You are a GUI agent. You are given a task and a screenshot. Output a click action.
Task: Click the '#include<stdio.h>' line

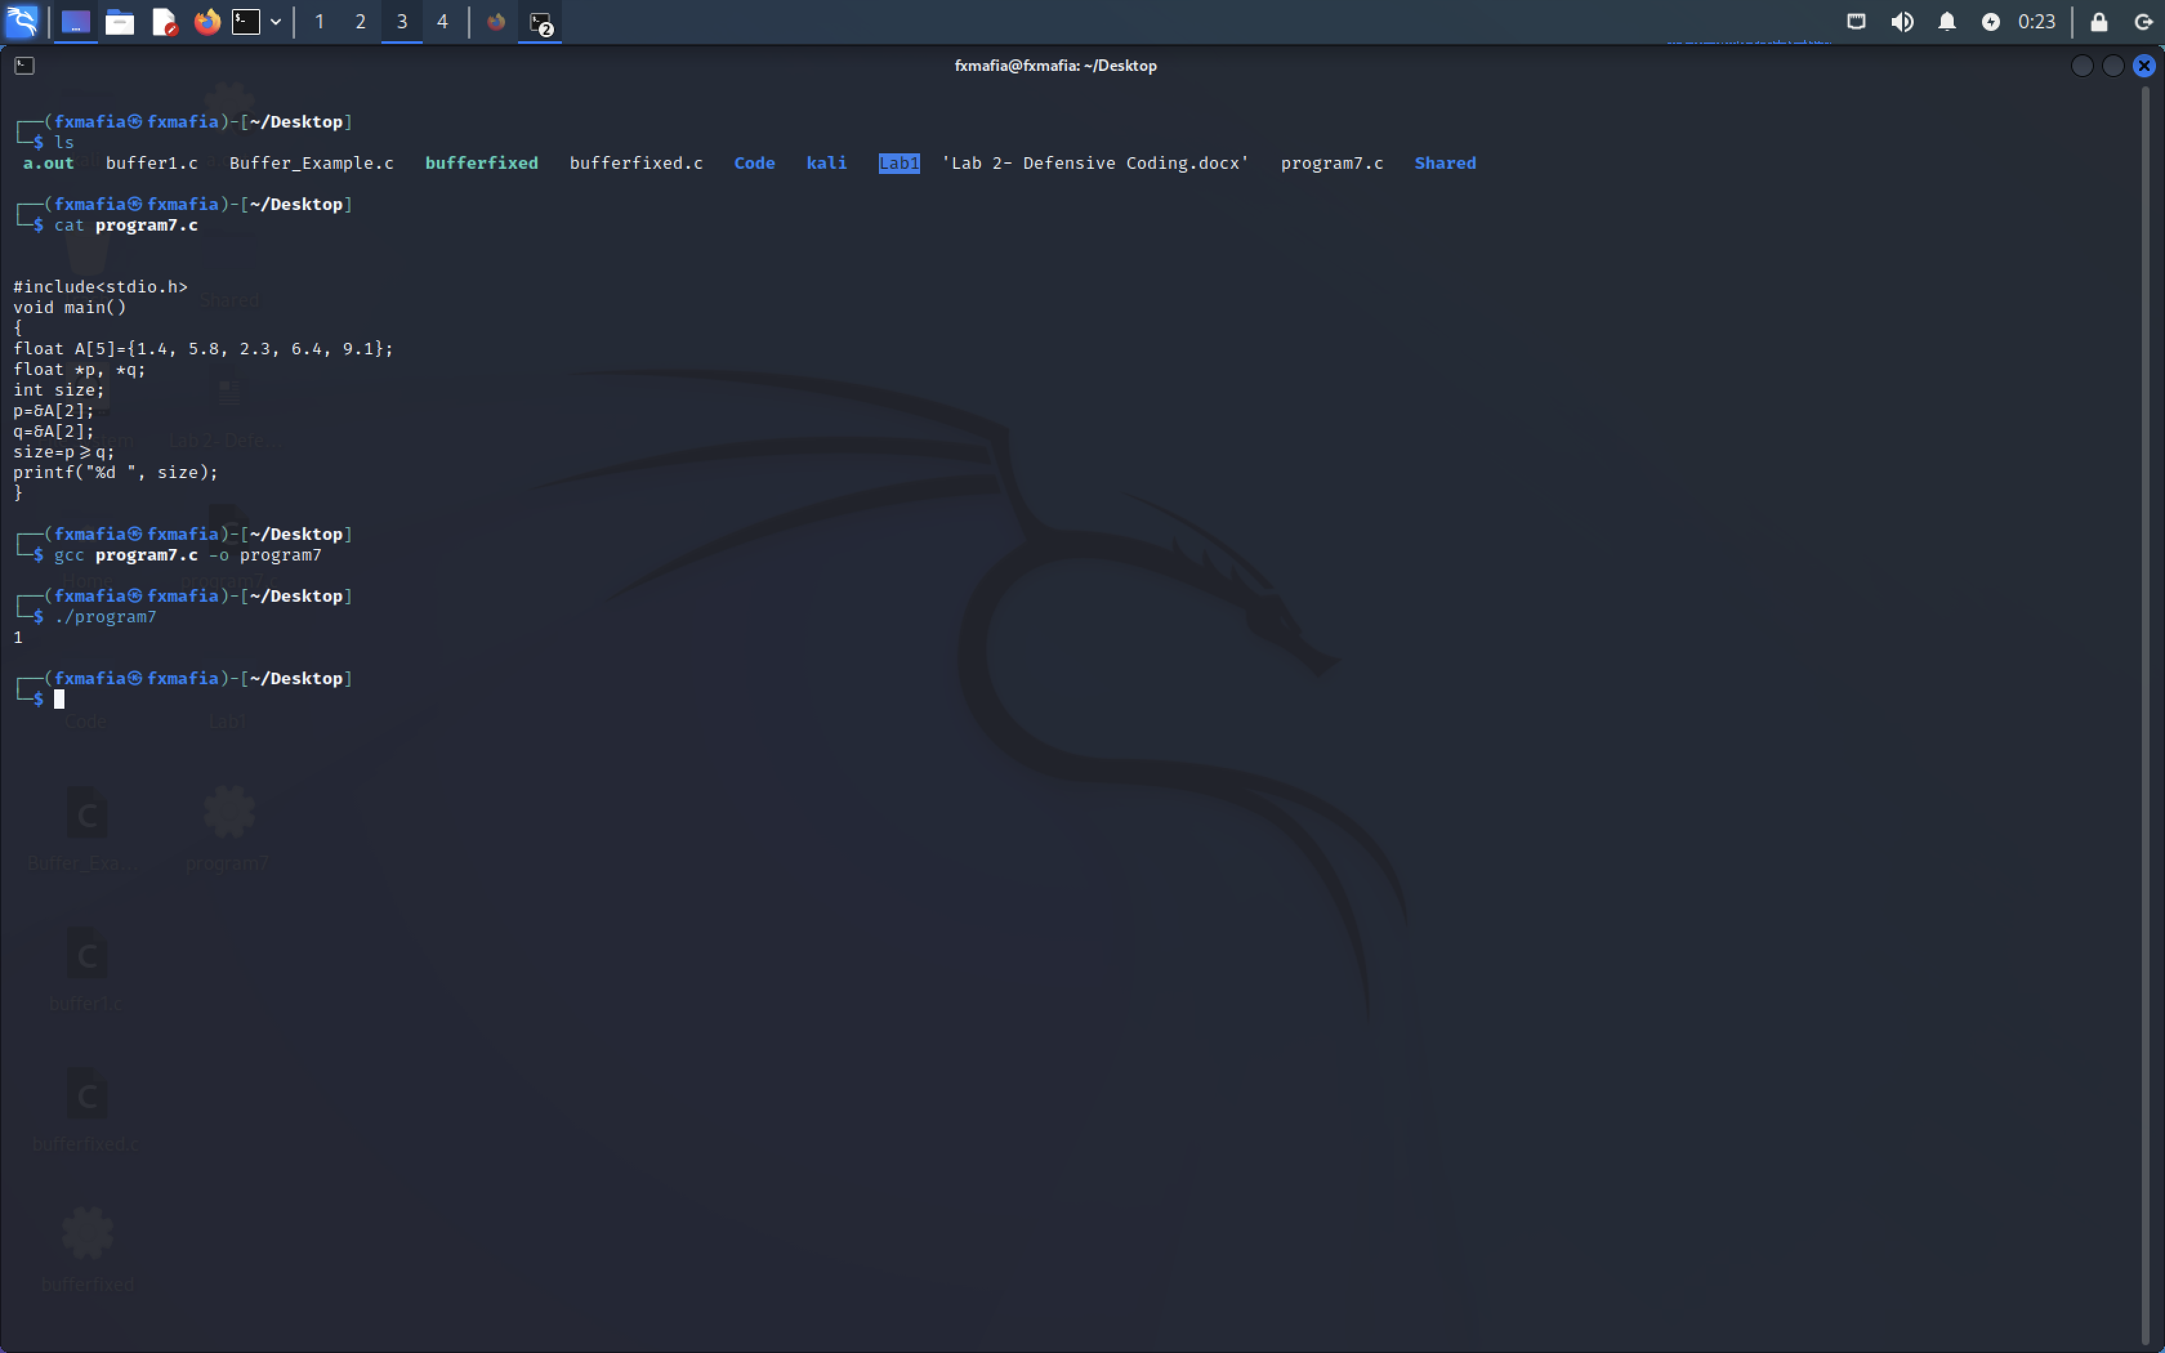[x=101, y=286]
